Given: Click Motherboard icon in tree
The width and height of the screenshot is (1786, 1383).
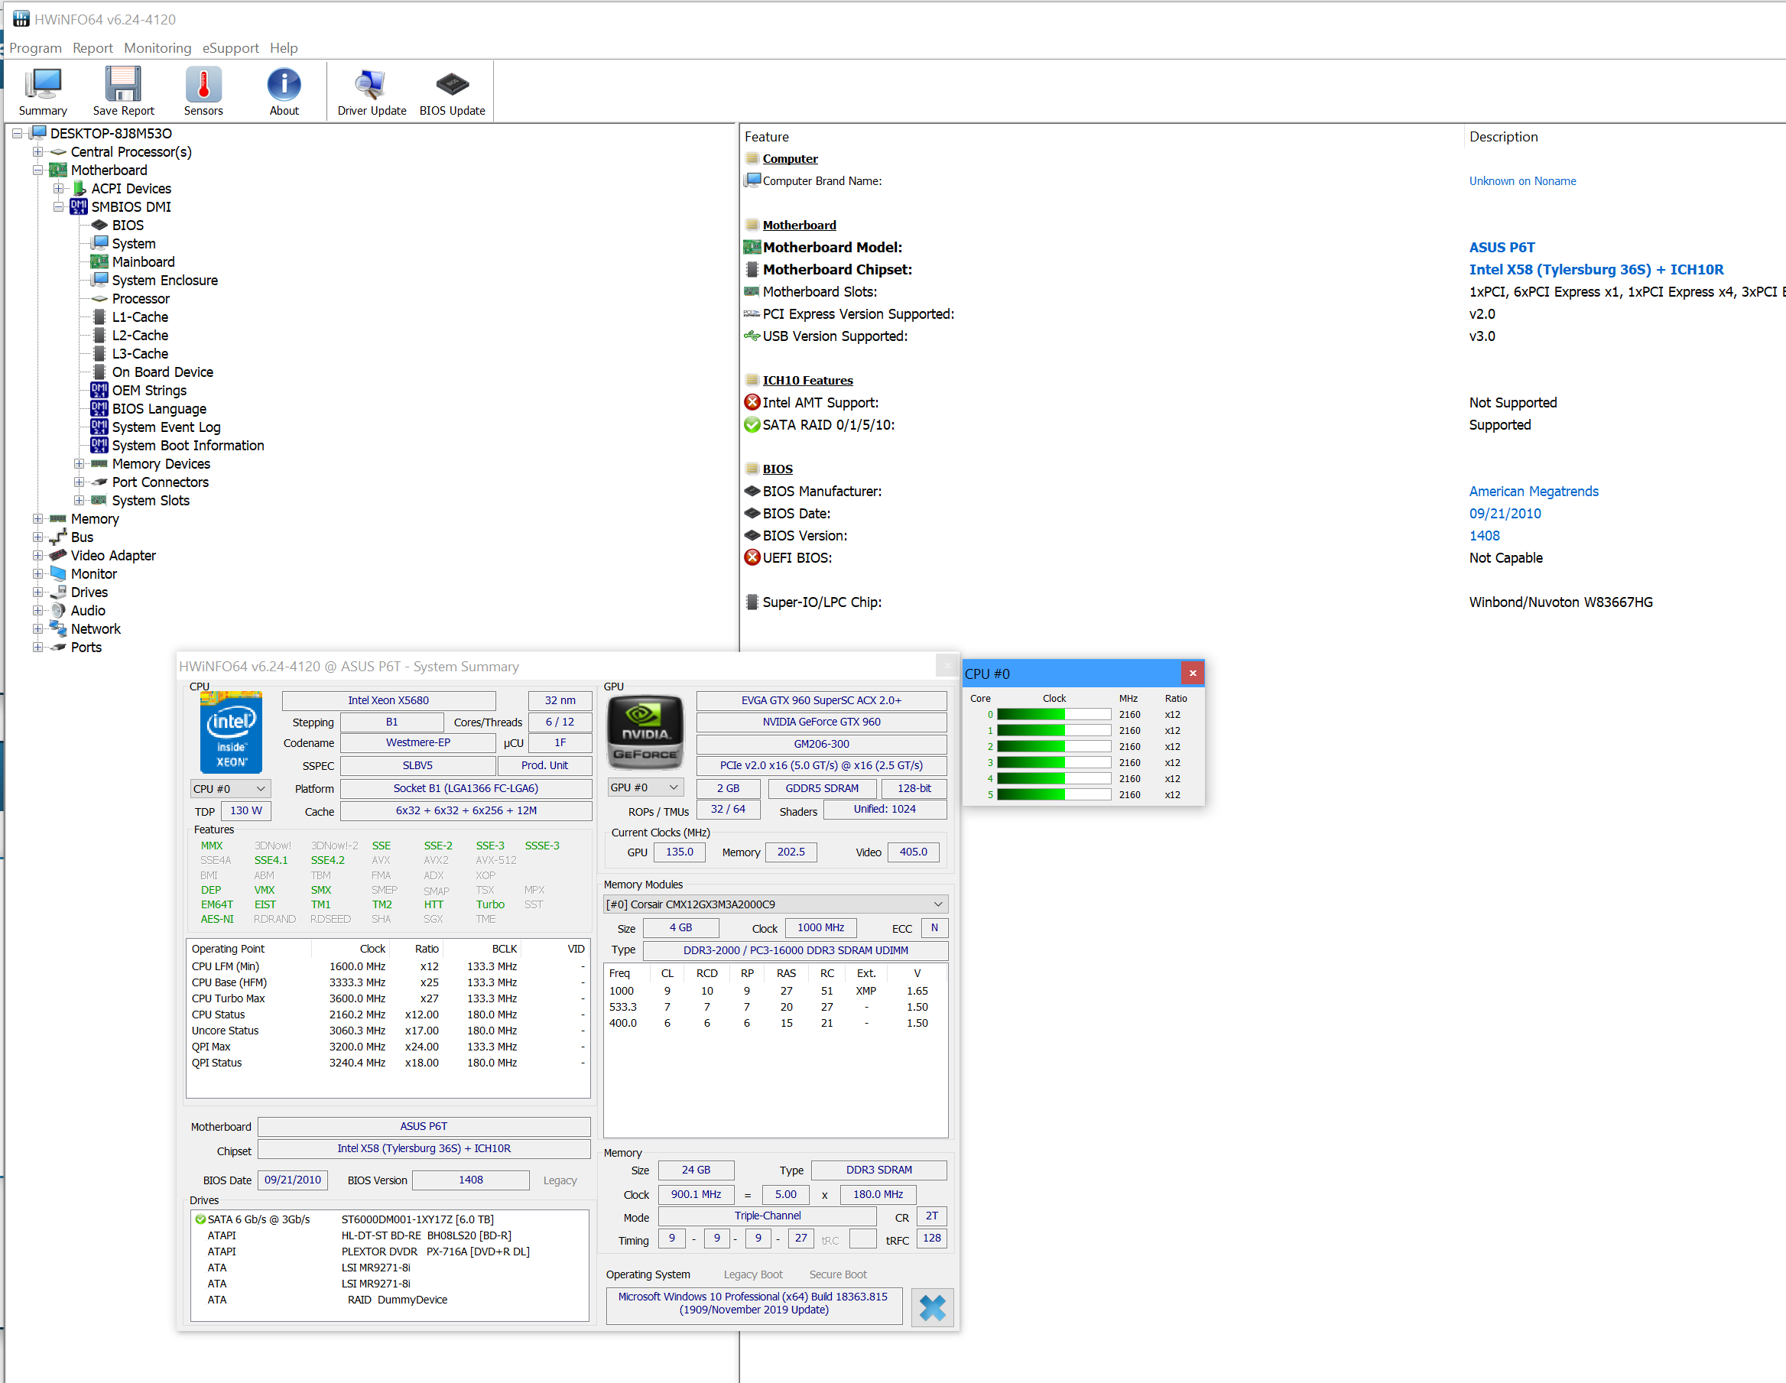Looking at the screenshot, I should pyautogui.click(x=58, y=170).
